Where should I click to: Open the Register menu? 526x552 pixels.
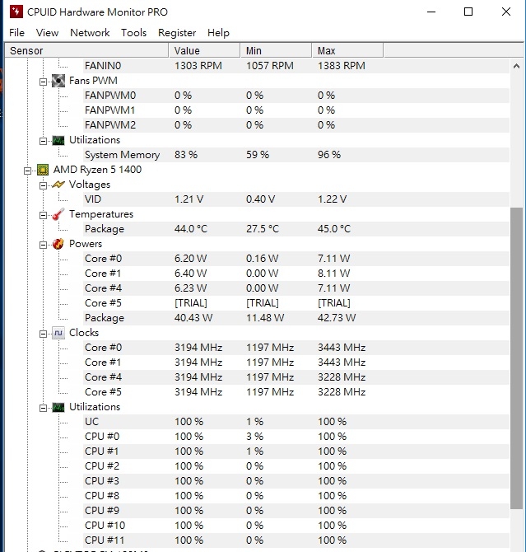[x=177, y=33]
